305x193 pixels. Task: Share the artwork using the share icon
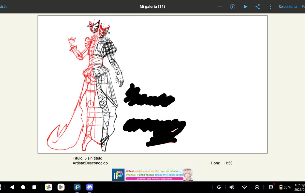(257, 7)
